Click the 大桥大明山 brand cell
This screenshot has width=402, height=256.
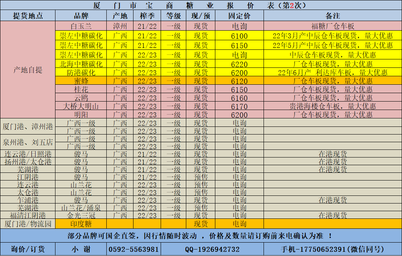coord(81,106)
